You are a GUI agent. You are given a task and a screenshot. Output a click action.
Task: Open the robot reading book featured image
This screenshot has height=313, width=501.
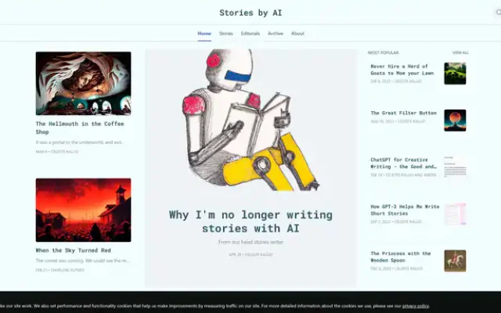point(250,120)
